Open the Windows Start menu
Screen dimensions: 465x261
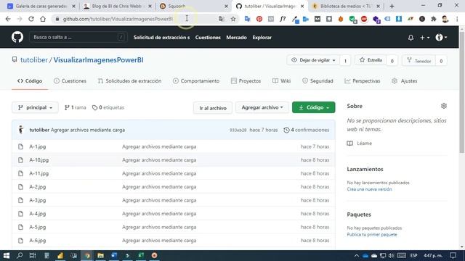click(x=7, y=255)
